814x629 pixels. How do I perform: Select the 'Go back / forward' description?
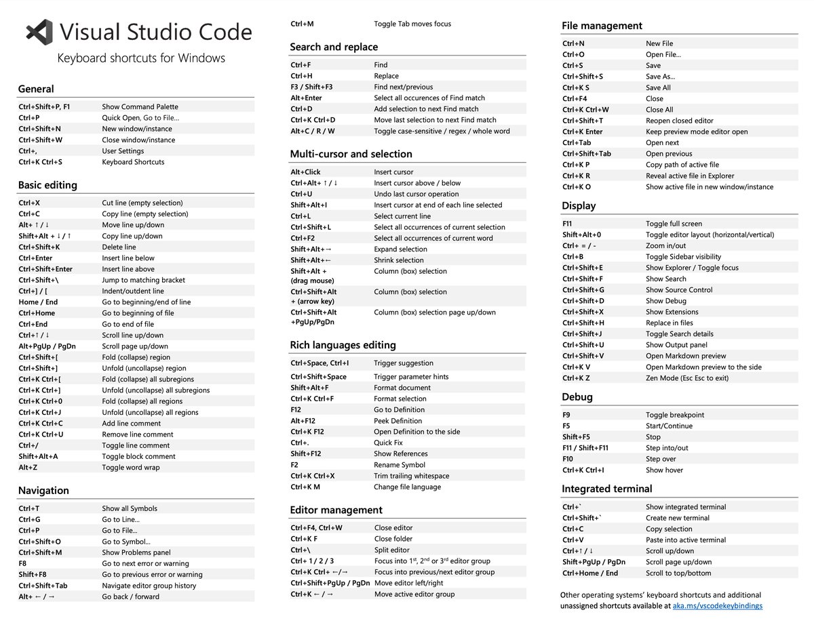click(131, 596)
